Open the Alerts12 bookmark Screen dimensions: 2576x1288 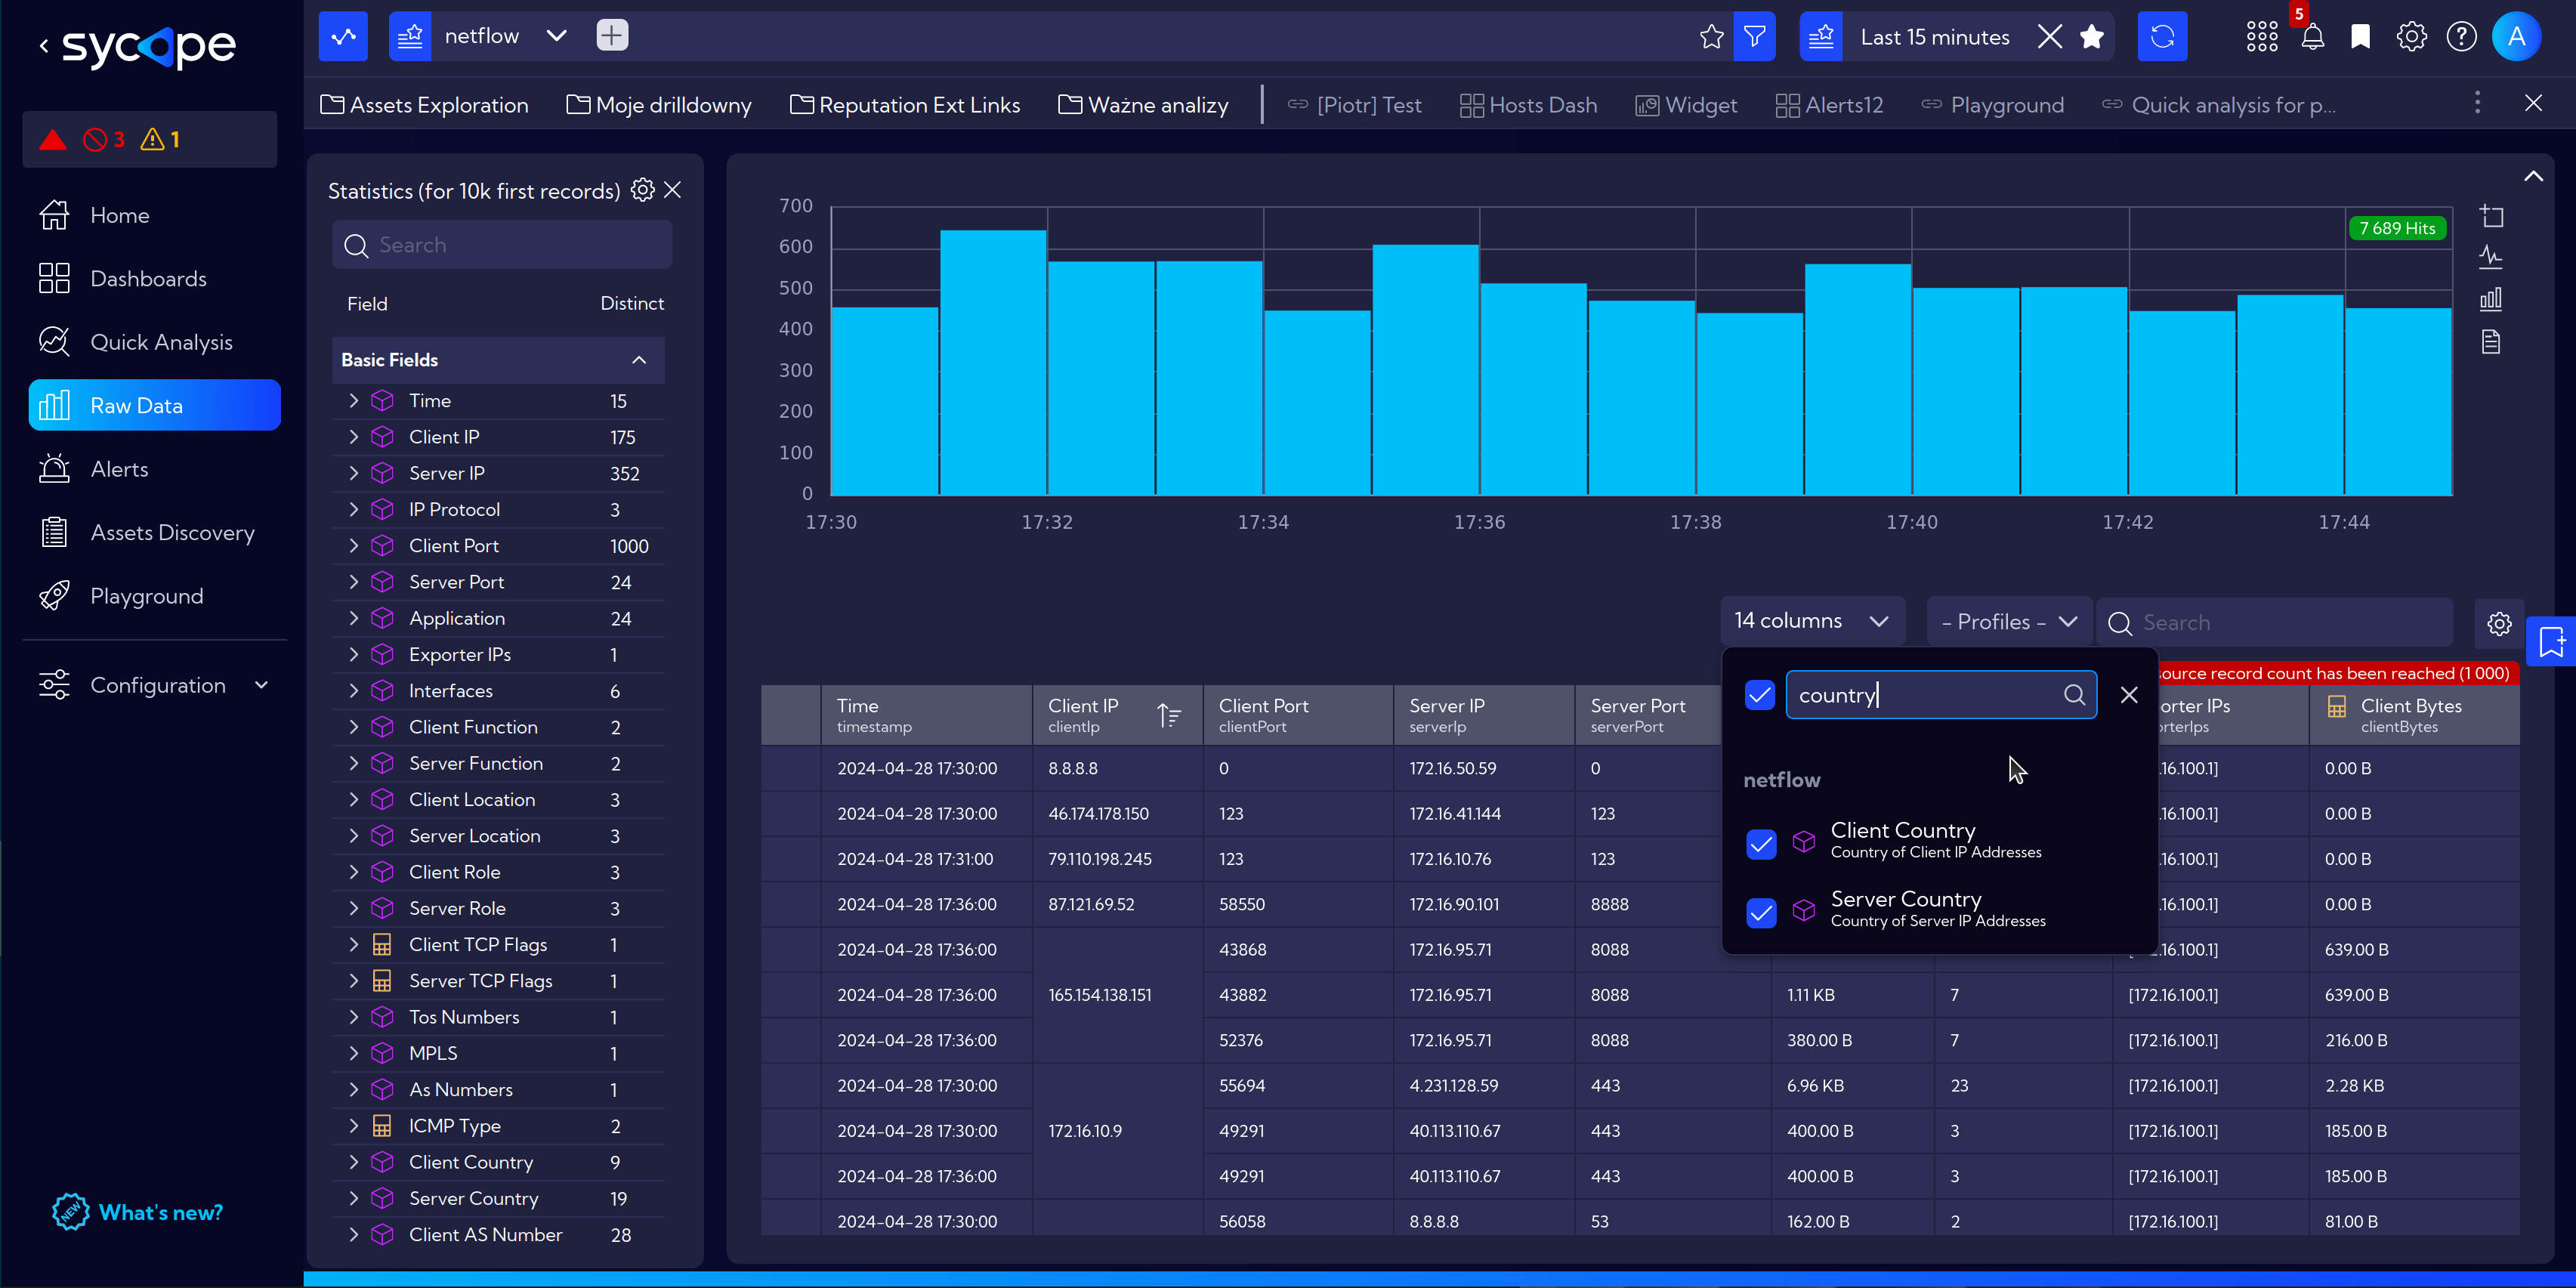click(x=1829, y=104)
